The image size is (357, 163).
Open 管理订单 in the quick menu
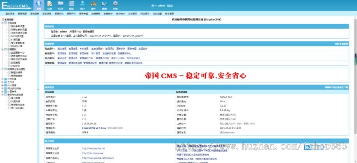(x=103, y=63)
